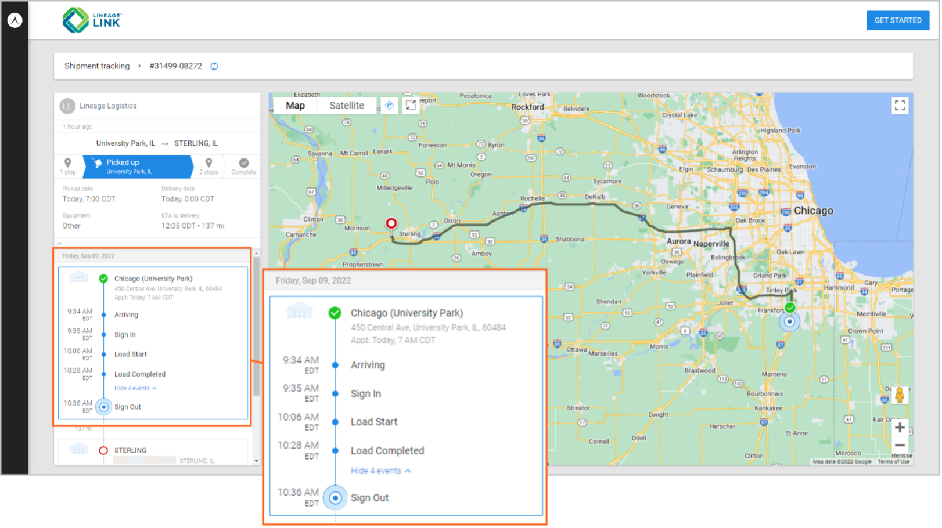
Task: Click the red destination marker near Sterling
Action: pos(391,224)
